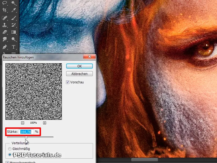Select the Eyedropper tool

coord(13,10)
